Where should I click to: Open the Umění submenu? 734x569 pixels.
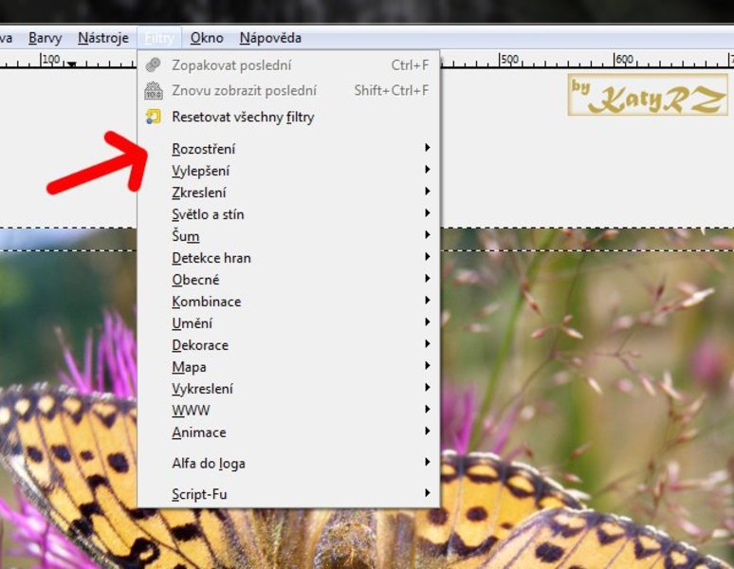pos(288,323)
